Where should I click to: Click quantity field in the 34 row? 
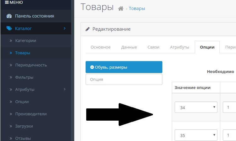[x=229, y=107]
